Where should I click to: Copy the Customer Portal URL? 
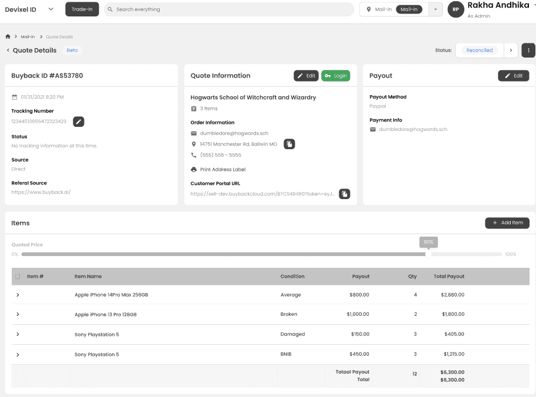point(344,194)
